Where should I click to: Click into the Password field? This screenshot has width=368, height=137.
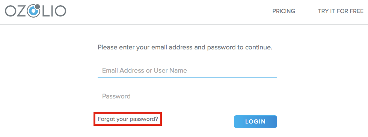coord(187,96)
